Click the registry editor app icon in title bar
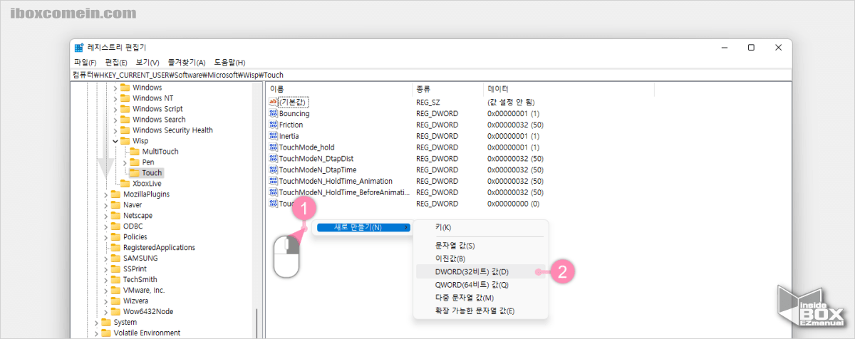855x339 pixels. point(78,47)
